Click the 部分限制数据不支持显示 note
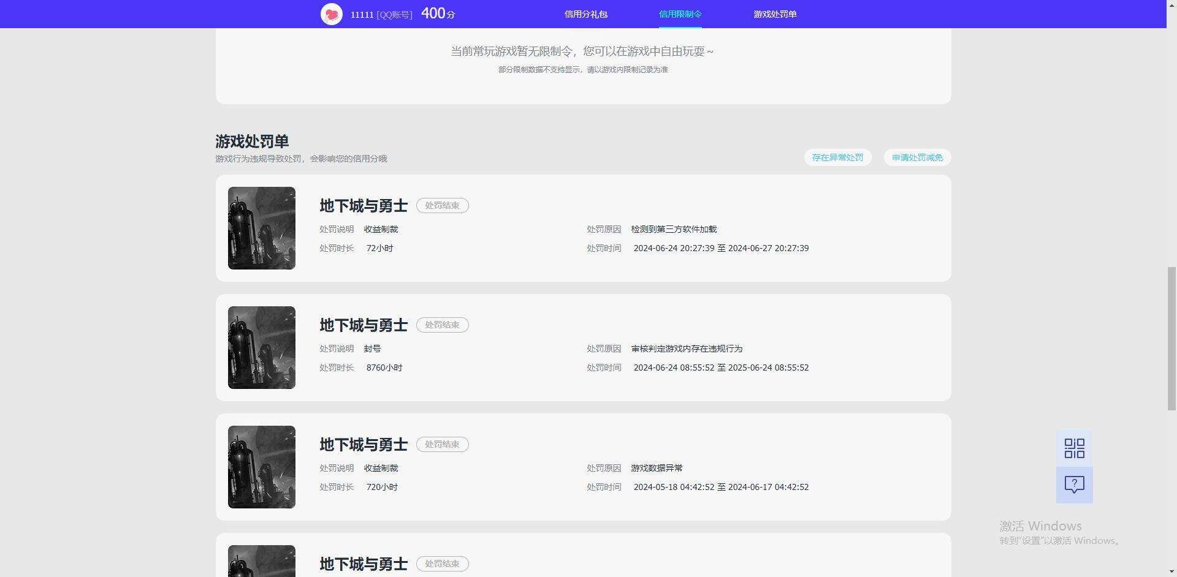The image size is (1177, 577). point(583,70)
